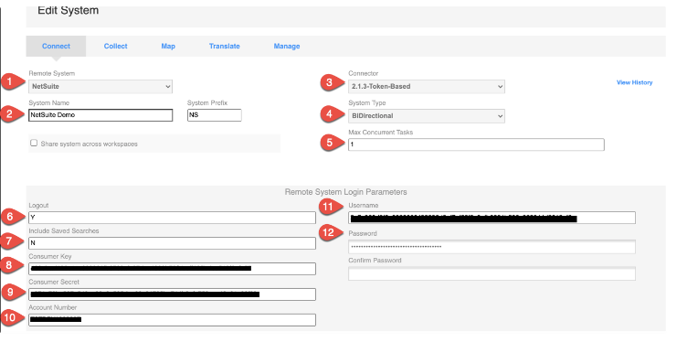Focus the System Name field
The height and width of the screenshot is (342, 677).
pos(100,115)
